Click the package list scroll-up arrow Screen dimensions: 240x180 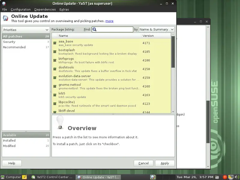[x=173, y=34]
